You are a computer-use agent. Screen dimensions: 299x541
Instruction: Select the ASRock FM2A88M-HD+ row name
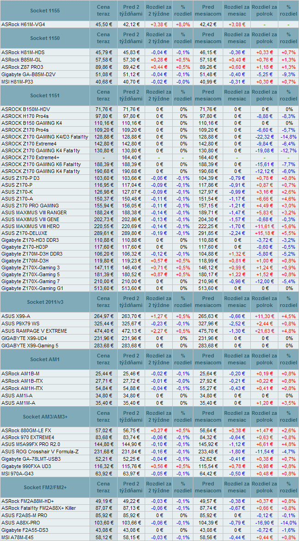(27, 501)
